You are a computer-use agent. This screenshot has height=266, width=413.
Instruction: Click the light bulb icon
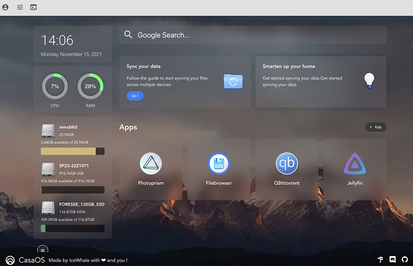point(369,80)
